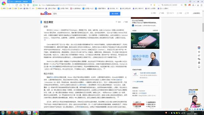This screenshot has width=204, height=115.
Task: Bookmark page using toolbar star outline
Action: pyautogui.click(x=28, y=5)
